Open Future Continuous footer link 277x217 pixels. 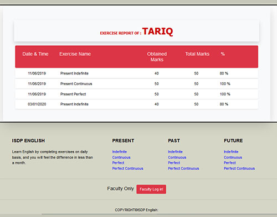click(x=233, y=157)
